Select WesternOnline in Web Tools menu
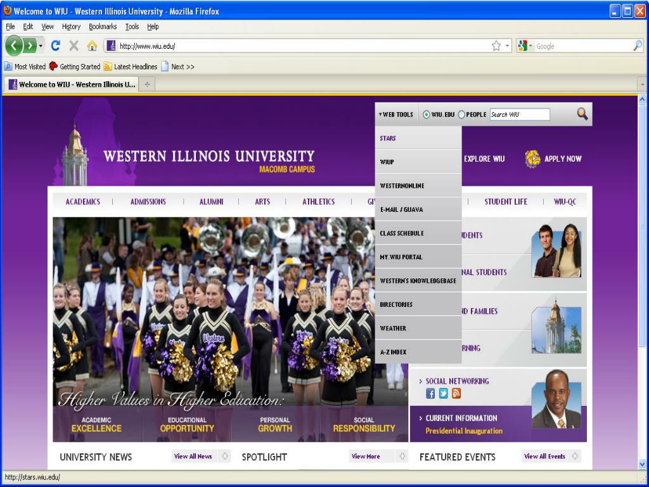649x487 pixels. pyautogui.click(x=418, y=186)
